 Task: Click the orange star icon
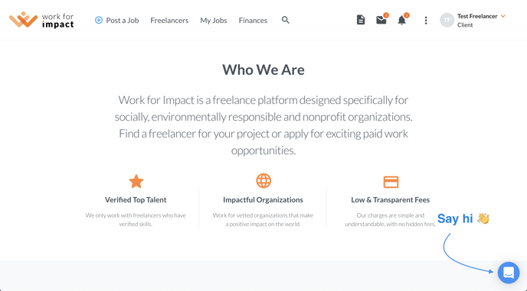point(136,181)
